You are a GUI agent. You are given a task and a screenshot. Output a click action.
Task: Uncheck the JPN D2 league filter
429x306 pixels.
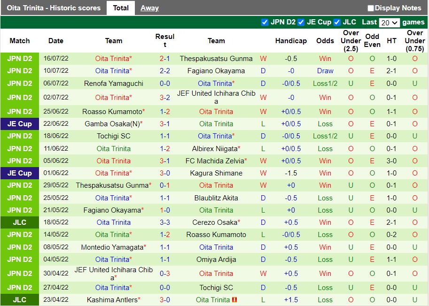pyautogui.click(x=264, y=22)
